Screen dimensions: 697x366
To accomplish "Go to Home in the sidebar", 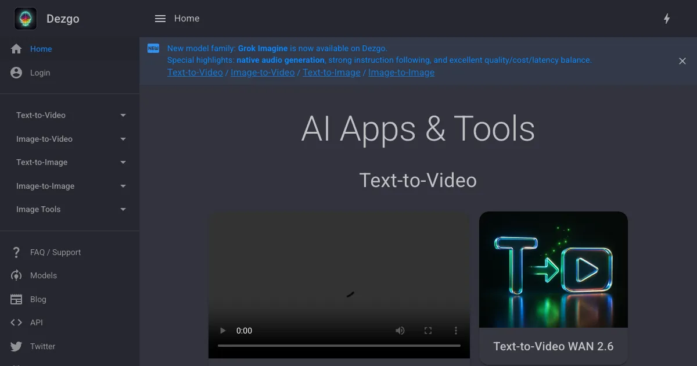I will coord(41,49).
